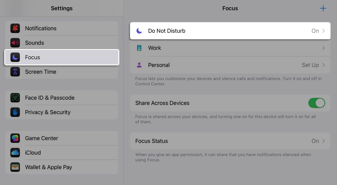Tap the Personal focus person icon
The image size is (337, 185).
(x=139, y=65)
